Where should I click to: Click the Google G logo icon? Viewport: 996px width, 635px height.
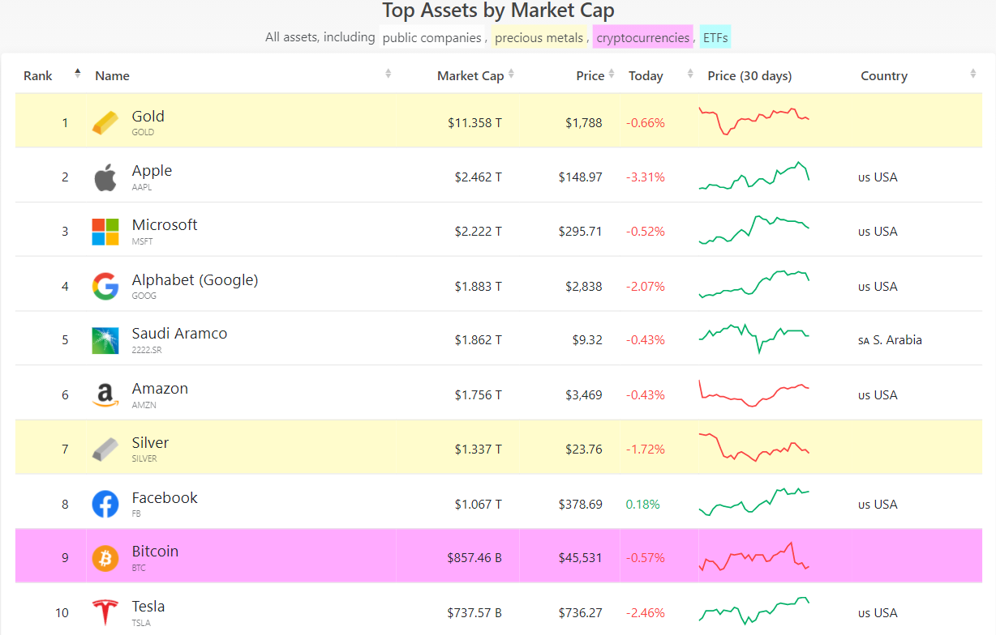click(x=105, y=286)
